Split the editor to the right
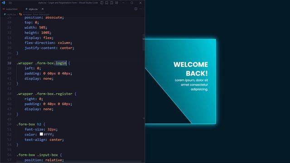 tap(136, 9)
